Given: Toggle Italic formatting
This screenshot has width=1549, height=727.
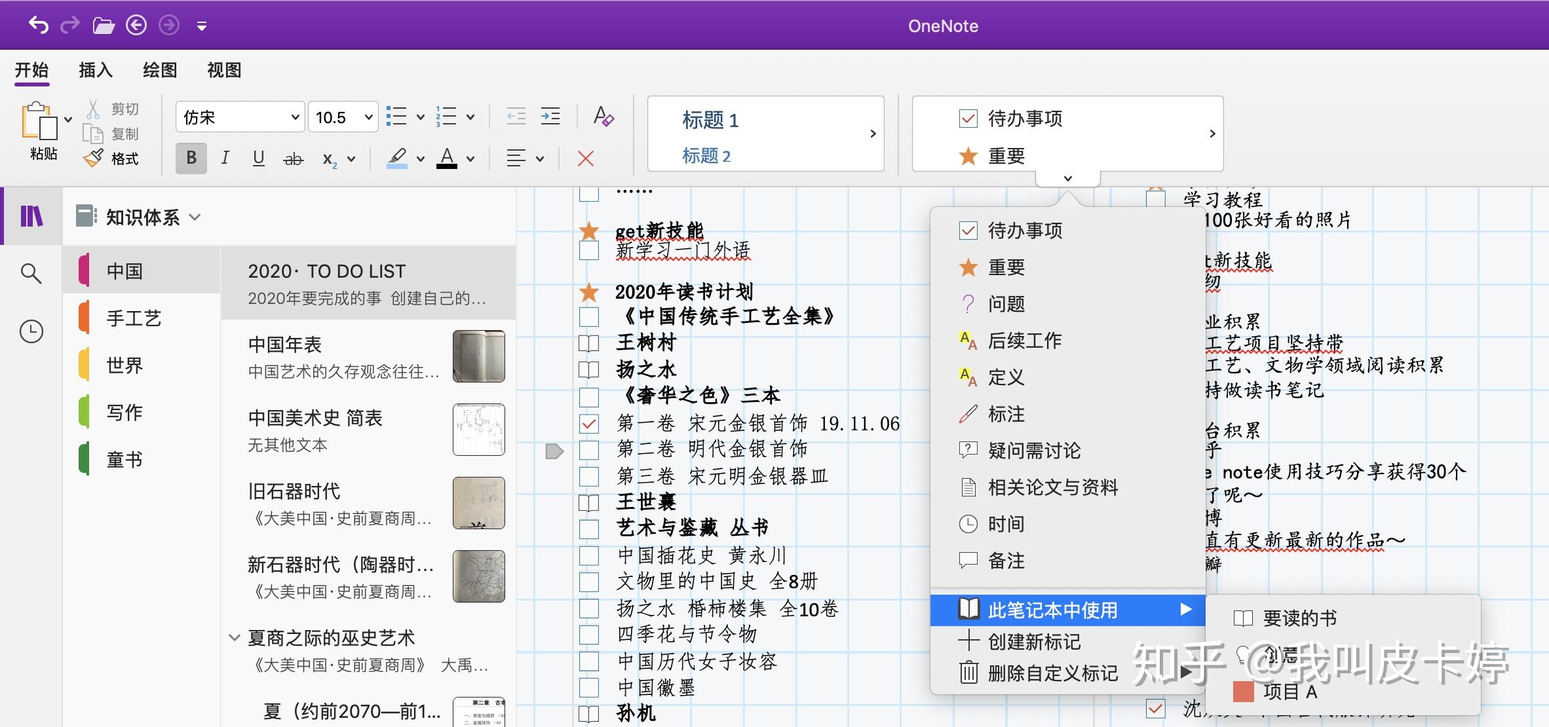Looking at the screenshot, I should [x=225, y=158].
